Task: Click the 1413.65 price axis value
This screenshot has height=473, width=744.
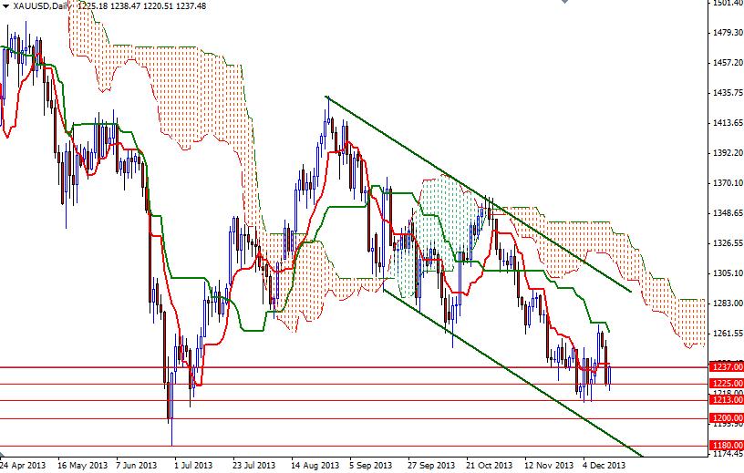Action: pyautogui.click(x=728, y=123)
